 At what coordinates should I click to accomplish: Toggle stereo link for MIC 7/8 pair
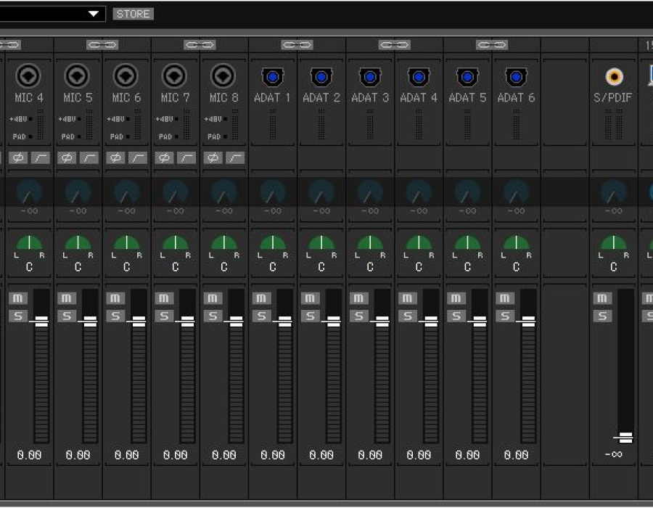(200, 44)
